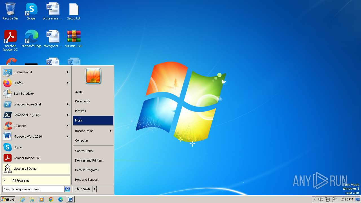Click the 12:25 PM taskbar clock
Screen dimensions: 361x203
click(x=347, y=199)
